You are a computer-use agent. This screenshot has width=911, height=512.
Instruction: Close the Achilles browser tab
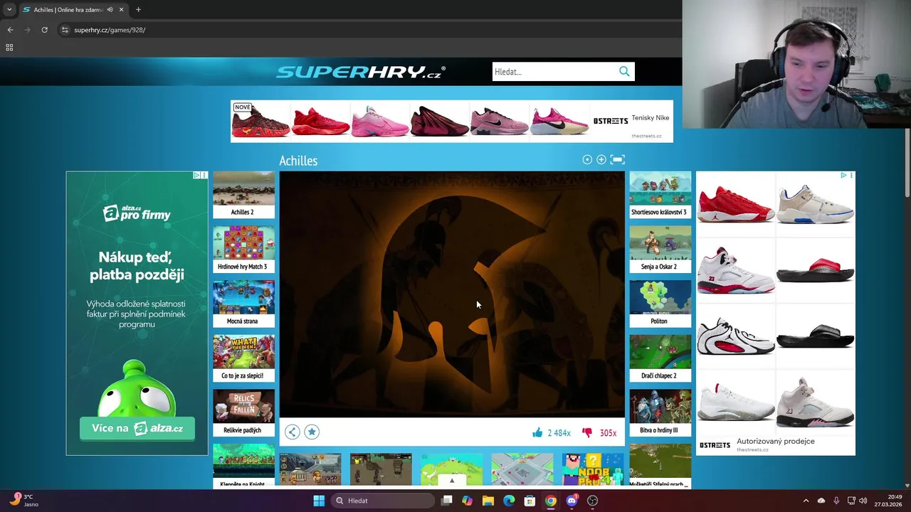click(x=121, y=10)
